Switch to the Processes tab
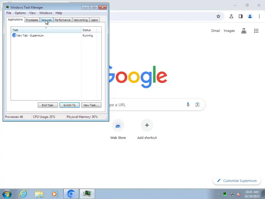The width and height of the screenshot is (265, 199). click(x=32, y=20)
